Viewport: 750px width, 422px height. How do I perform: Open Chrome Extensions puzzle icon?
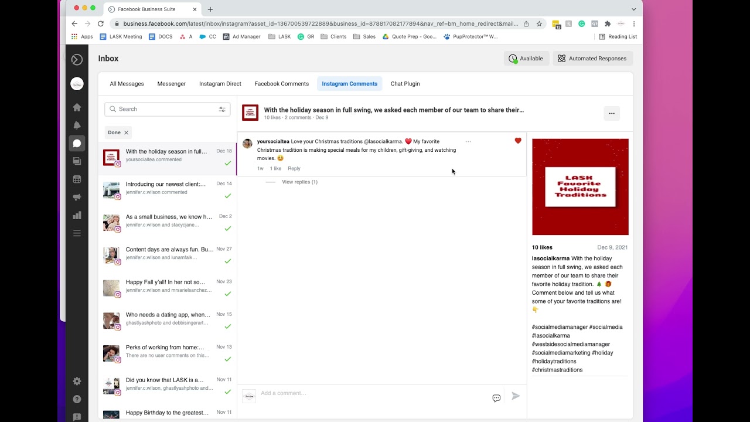pos(608,24)
